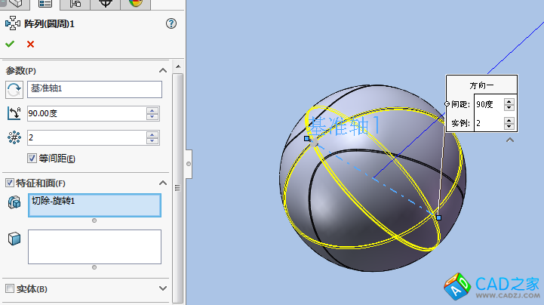The image size is (544, 305).
Task: Click the reverse direction icon beside 基准轴1
Action: pyautogui.click(x=14, y=90)
